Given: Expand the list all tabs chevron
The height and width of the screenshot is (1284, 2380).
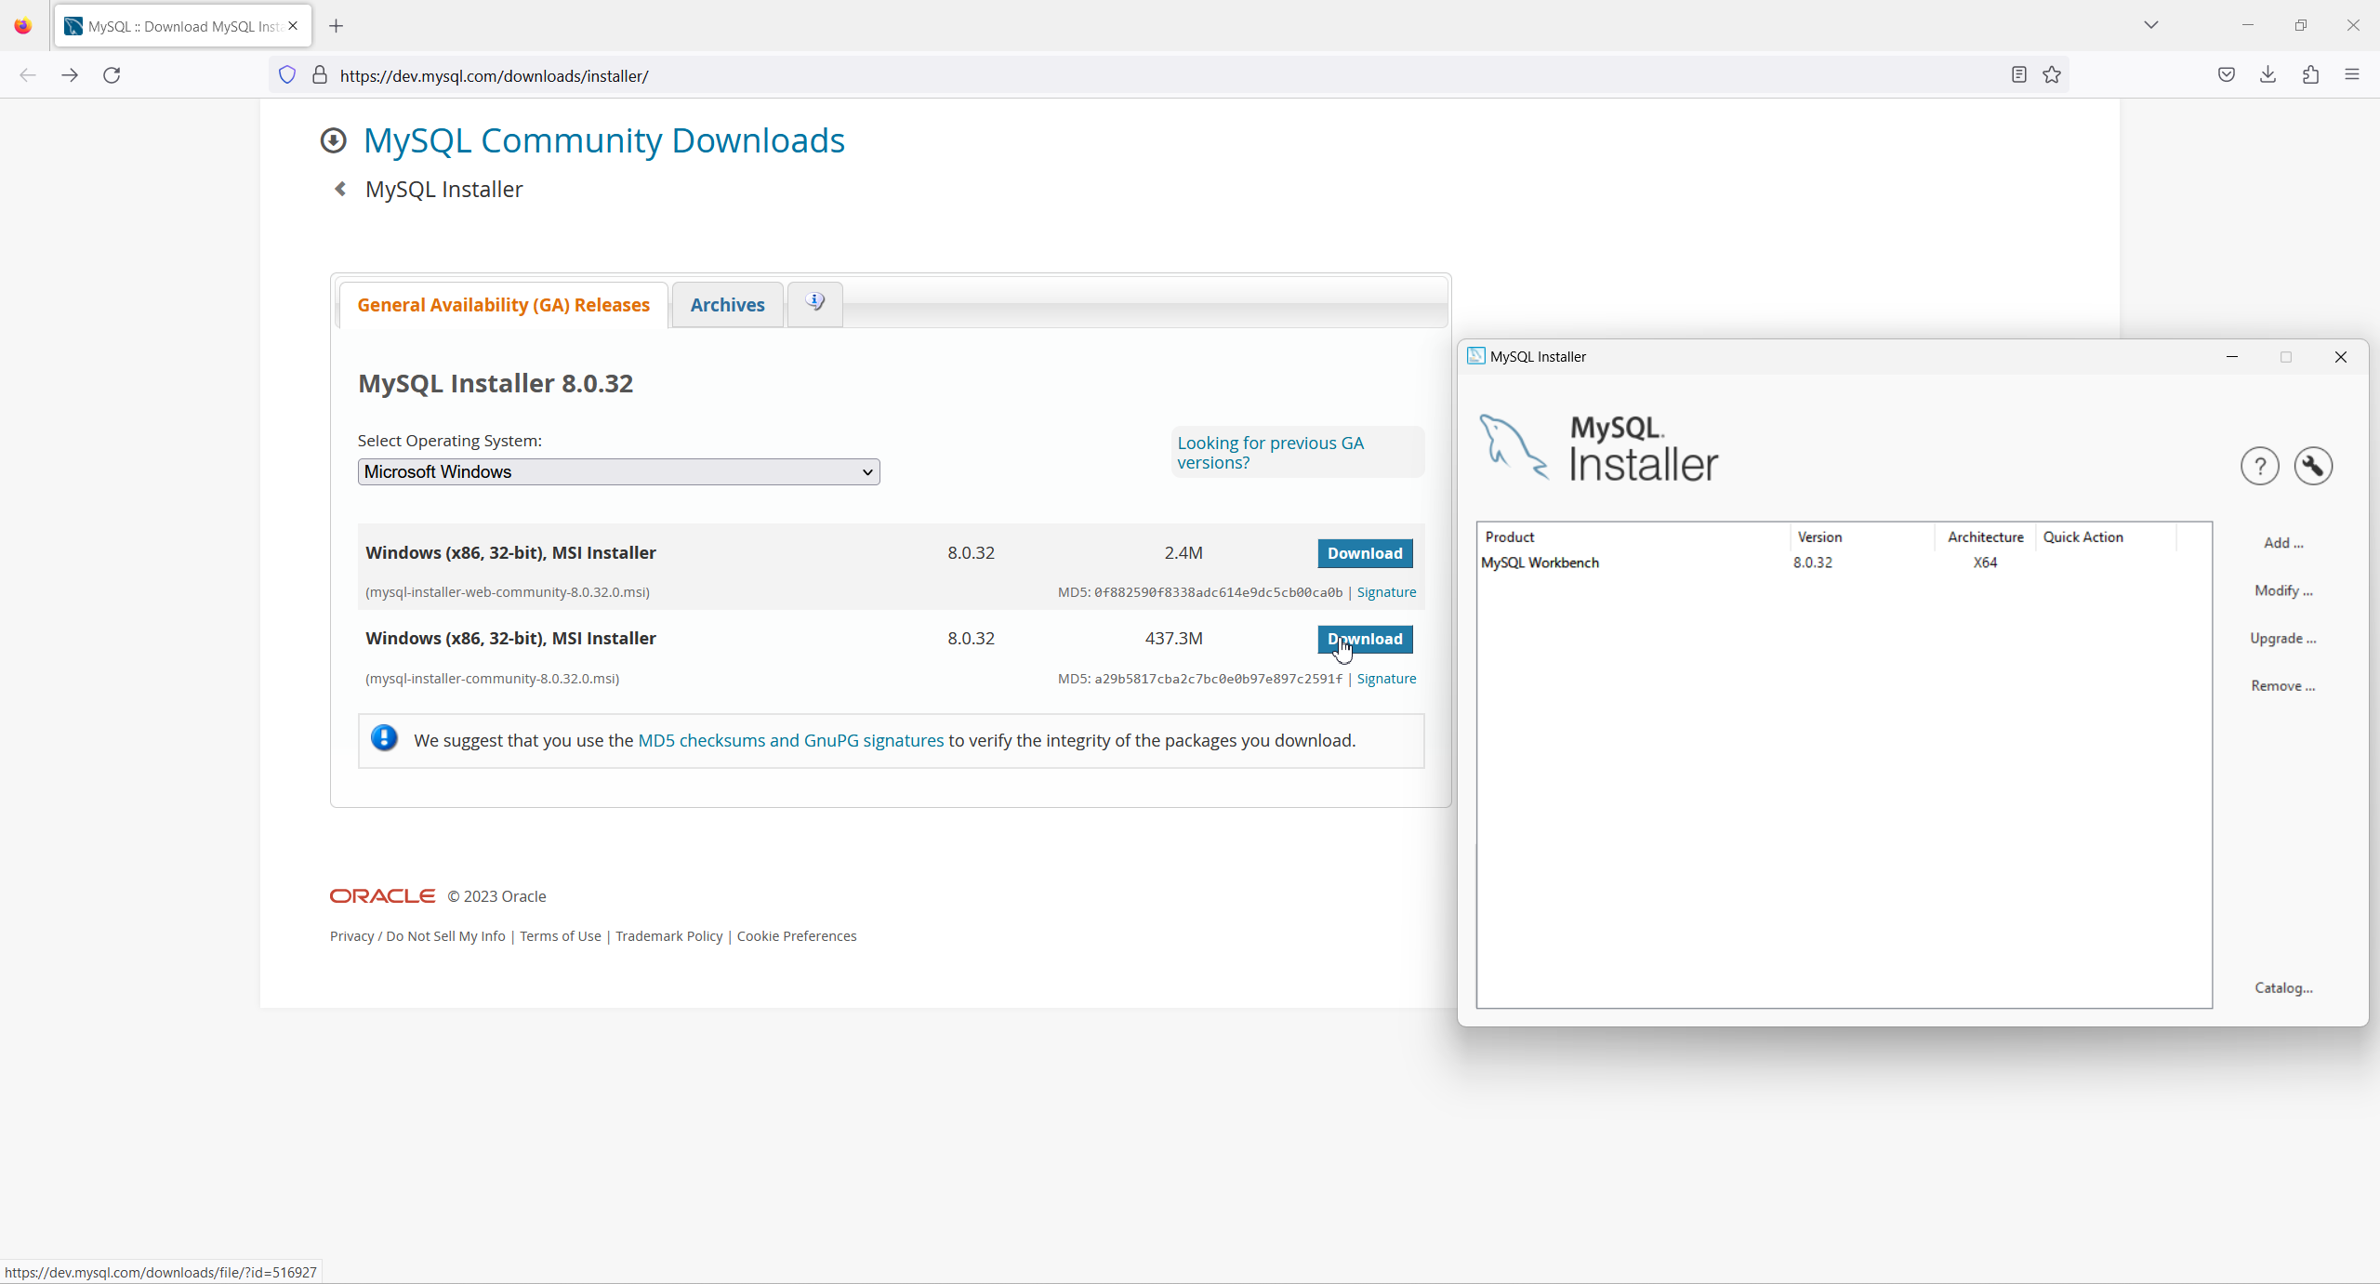Looking at the screenshot, I should [2150, 25].
